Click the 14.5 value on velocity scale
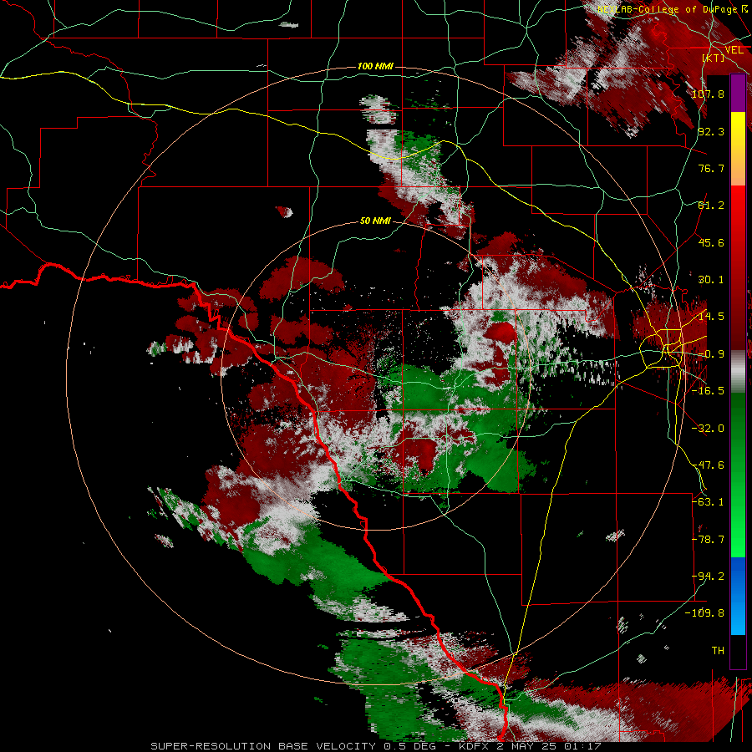 [x=711, y=317]
